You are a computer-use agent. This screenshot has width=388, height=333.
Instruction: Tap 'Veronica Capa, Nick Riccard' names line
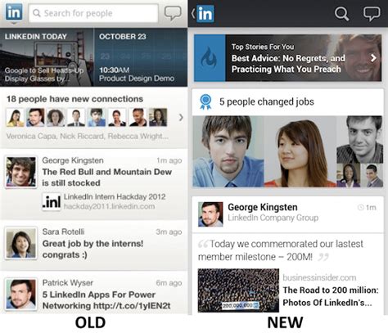pos(87,136)
